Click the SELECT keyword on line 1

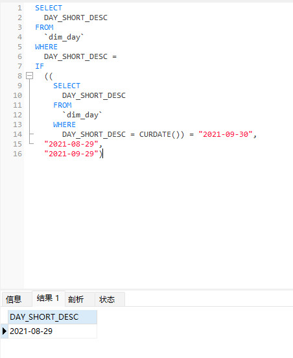49,8
